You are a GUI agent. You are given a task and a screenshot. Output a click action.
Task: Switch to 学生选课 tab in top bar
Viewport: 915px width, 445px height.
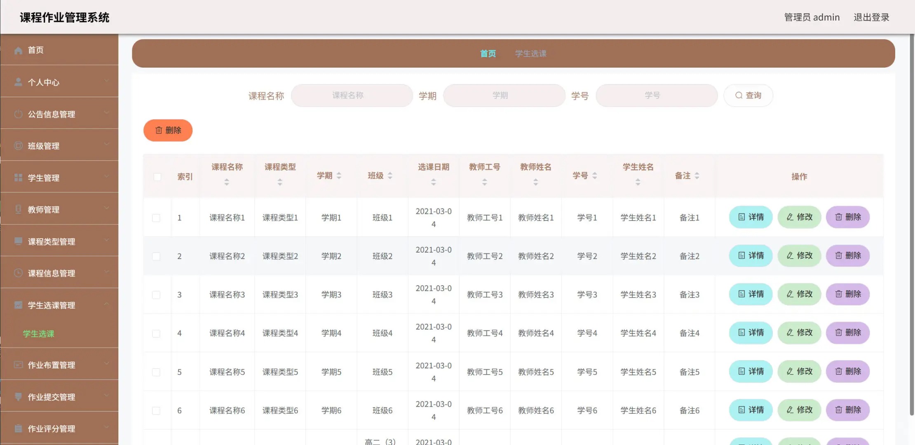pyautogui.click(x=531, y=54)
